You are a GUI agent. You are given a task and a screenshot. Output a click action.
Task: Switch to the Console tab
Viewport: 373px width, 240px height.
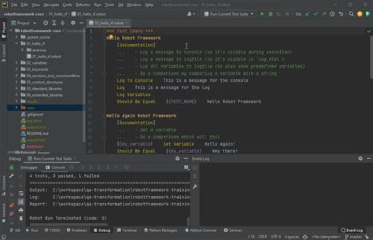coord(55,167)
